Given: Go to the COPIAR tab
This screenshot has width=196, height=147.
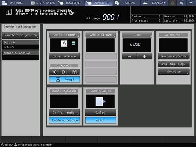Looking at the screenshot, I should pyautogui.click(x=126, y=3).
